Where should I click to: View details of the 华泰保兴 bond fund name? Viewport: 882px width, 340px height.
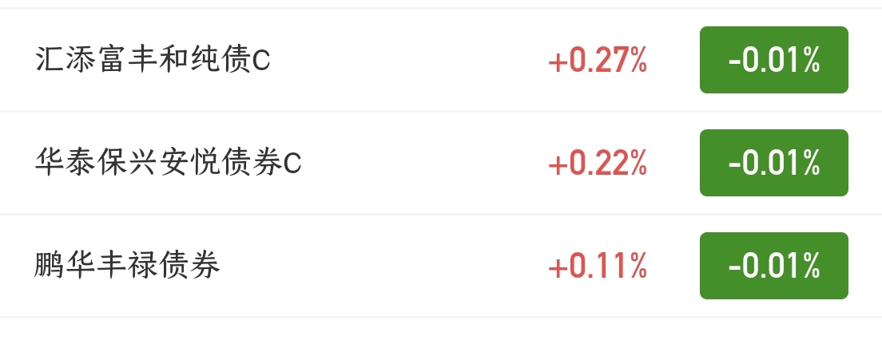click(169, 163)
